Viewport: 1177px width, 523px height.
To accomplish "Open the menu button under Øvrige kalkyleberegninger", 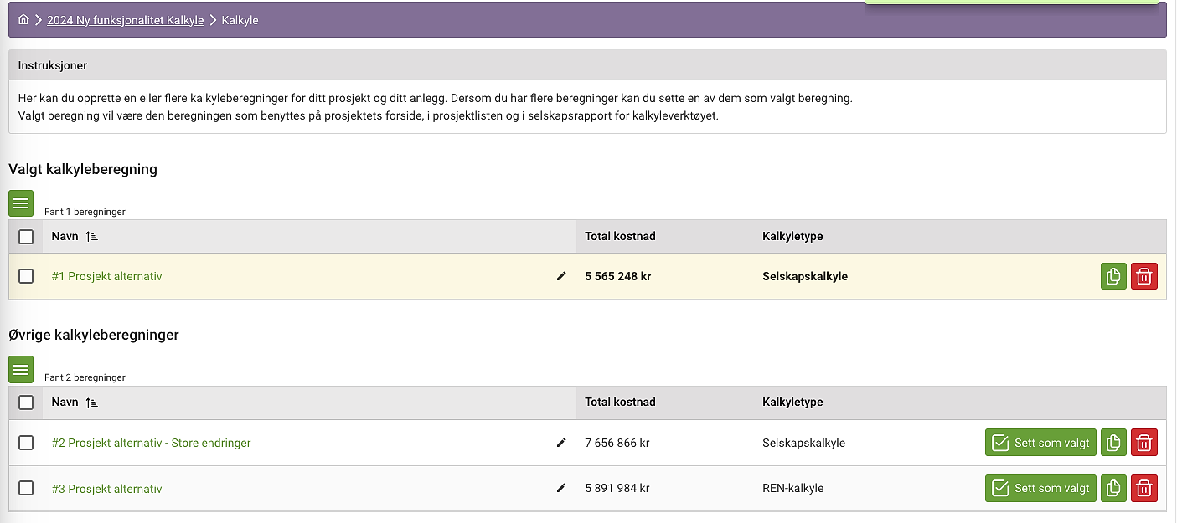I will pos(21,370).
